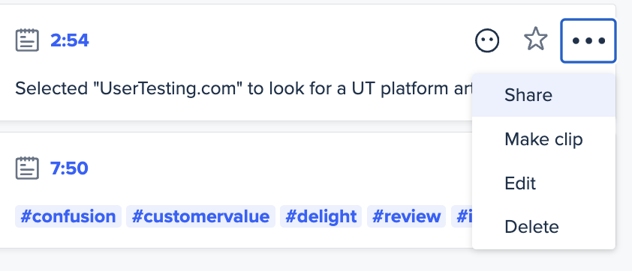Click the note icon beside 7:50

coord(28,168)
